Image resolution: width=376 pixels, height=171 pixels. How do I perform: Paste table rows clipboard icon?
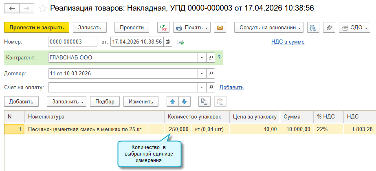pyautogui.click(x=220, y=101)
